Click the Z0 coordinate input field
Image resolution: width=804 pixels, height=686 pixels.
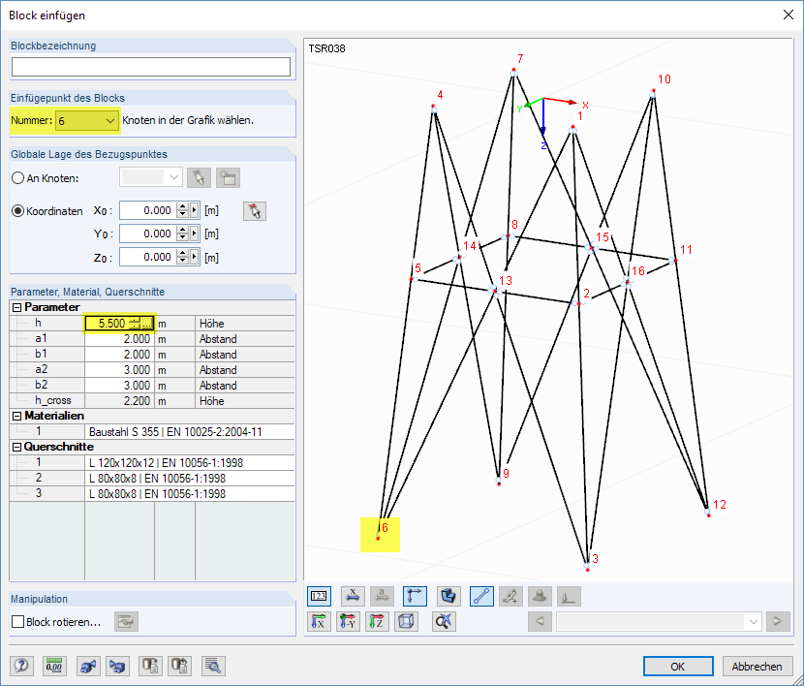148,257
